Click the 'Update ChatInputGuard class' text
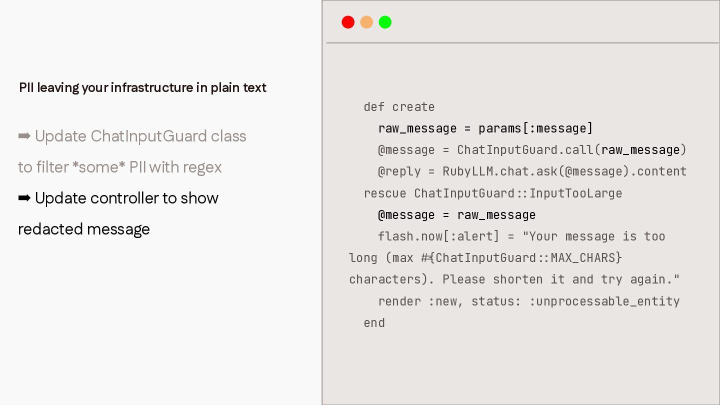This screenshot has height=405, width=720. pyautogui.click(x=140, y=136)
